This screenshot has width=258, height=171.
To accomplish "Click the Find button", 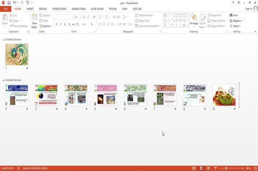I will pos(233,15).
